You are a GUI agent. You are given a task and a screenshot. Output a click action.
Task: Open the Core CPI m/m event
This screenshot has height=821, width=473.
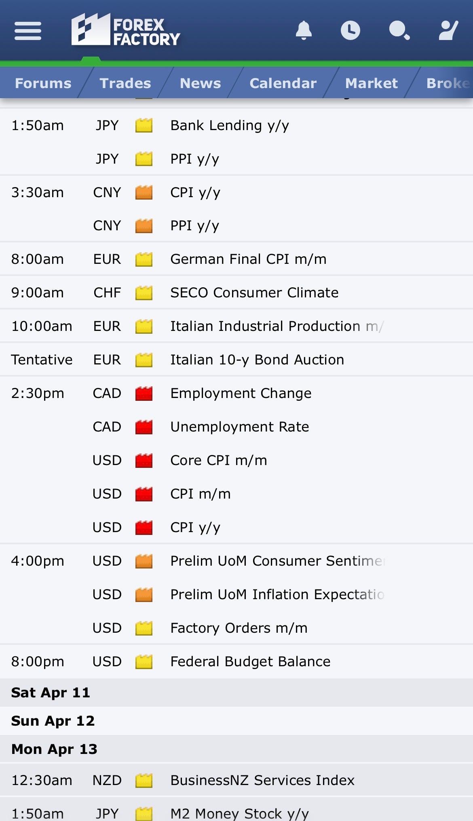pyautogui.click(x=219, y=461)
